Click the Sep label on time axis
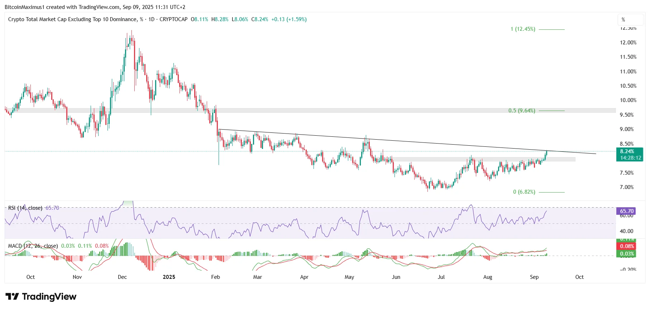This screenshot has height=310, width=650. point(534,277)
